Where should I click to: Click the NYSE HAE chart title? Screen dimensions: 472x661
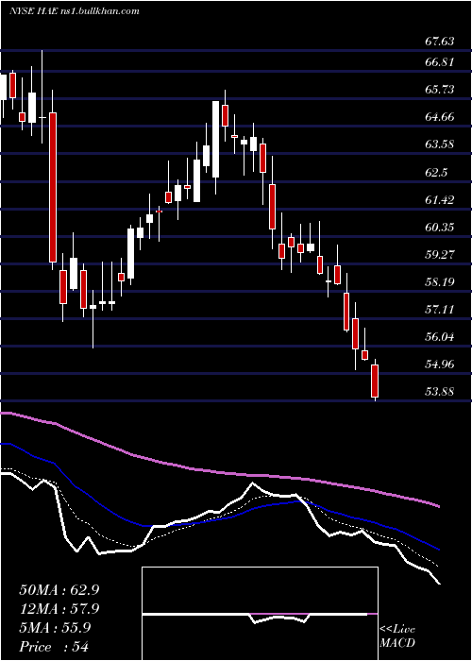point(75,11)
